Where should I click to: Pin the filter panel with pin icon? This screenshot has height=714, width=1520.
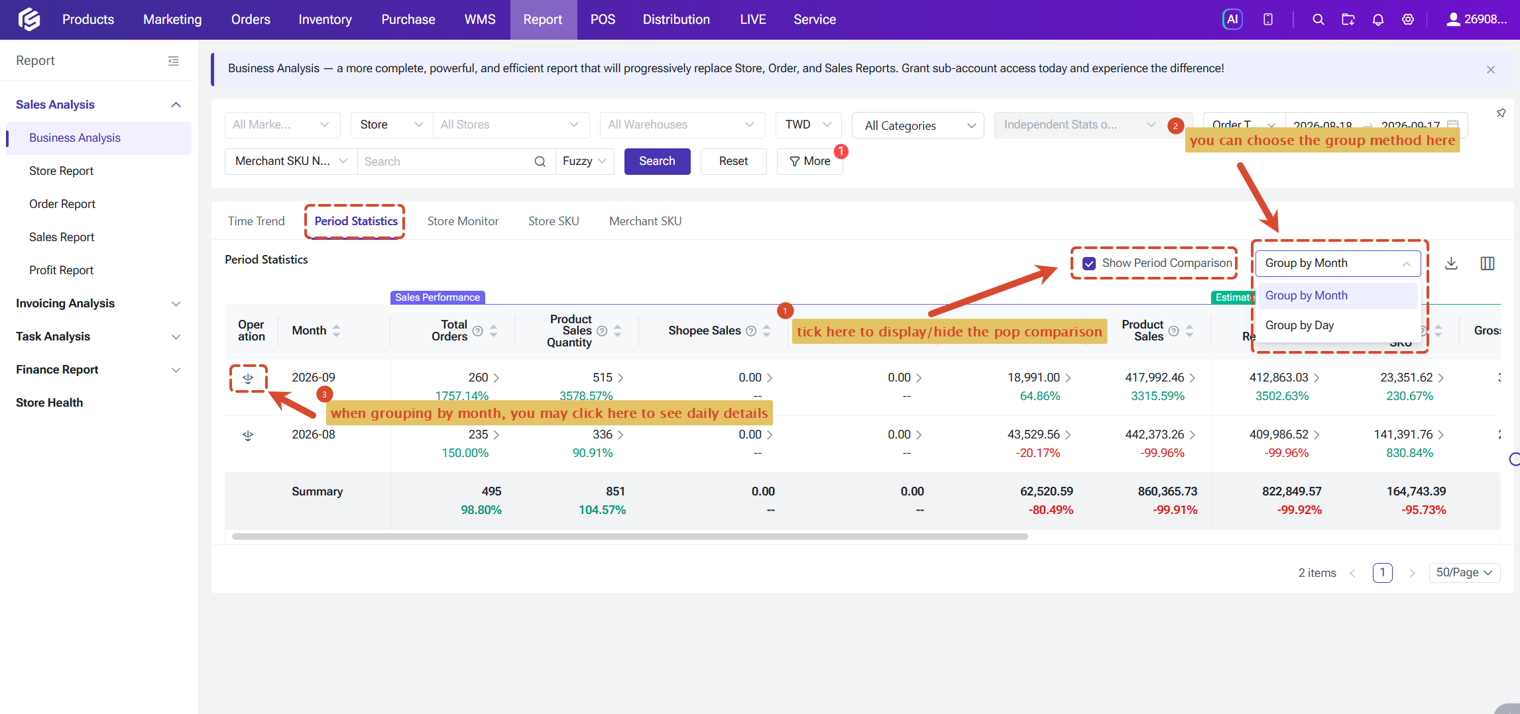click(x=1501, y=113)
